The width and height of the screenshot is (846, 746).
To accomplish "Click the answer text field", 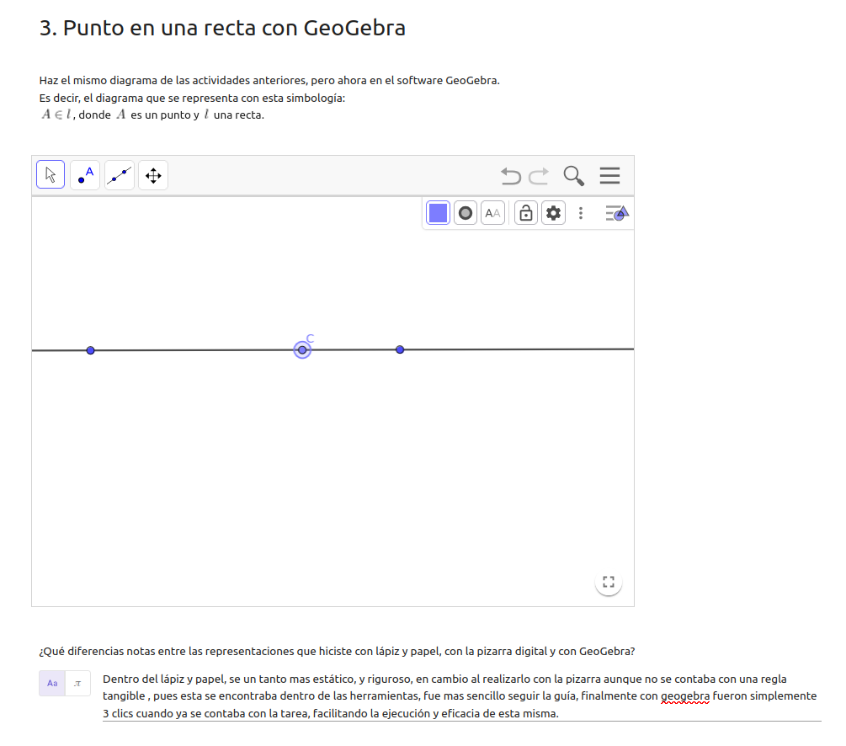I will (x=460, y=696).
